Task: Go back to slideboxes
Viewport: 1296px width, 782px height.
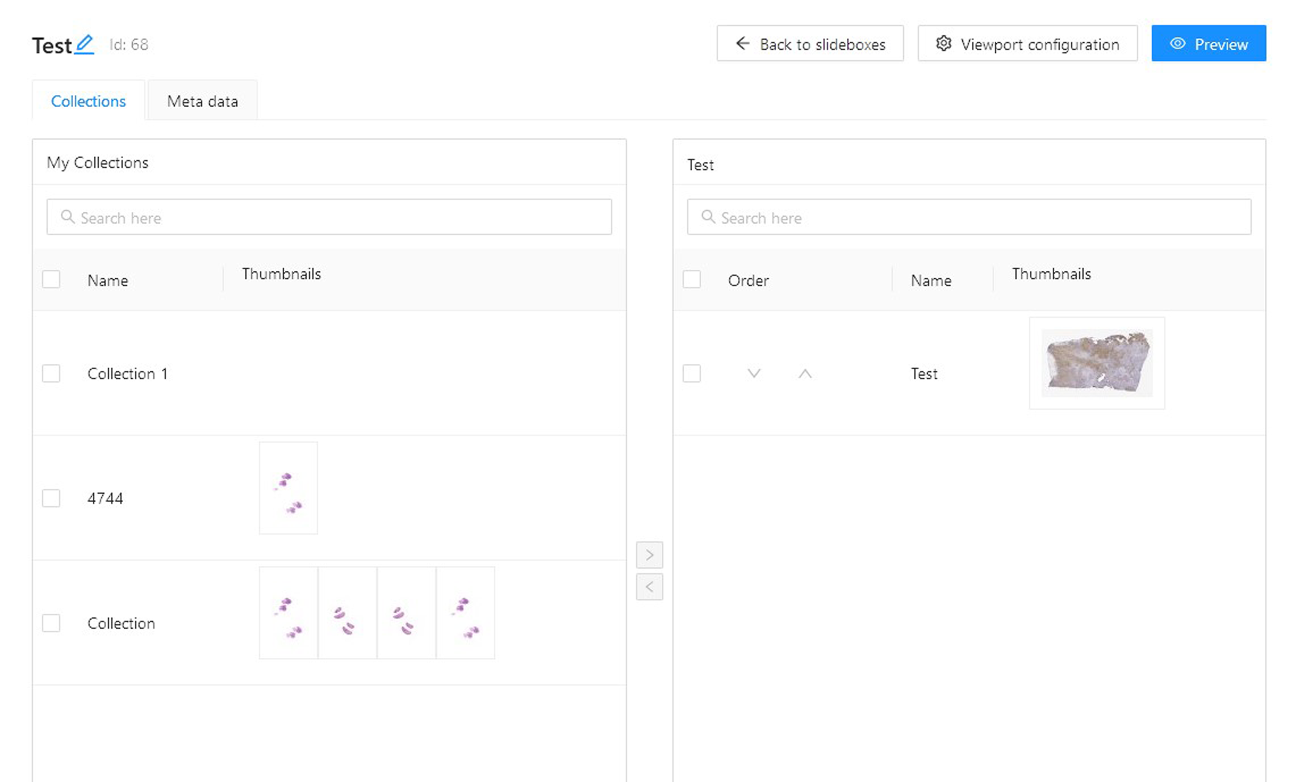Action: pyautogui.click(x=810, y=44)
